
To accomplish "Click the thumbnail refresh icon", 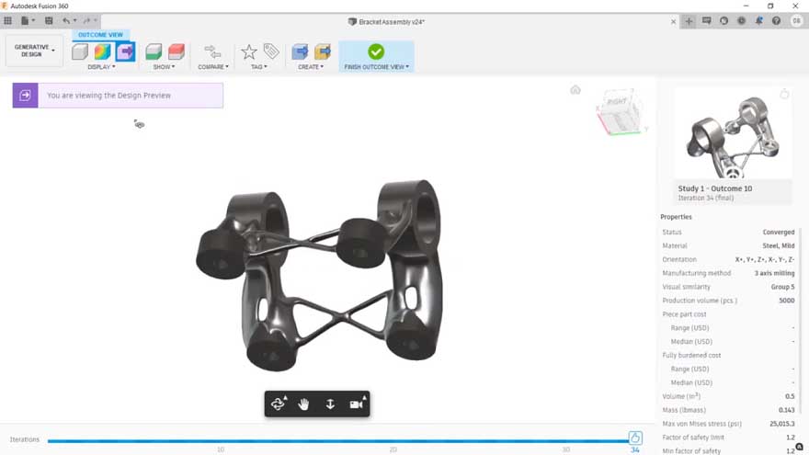I will 784,94.
